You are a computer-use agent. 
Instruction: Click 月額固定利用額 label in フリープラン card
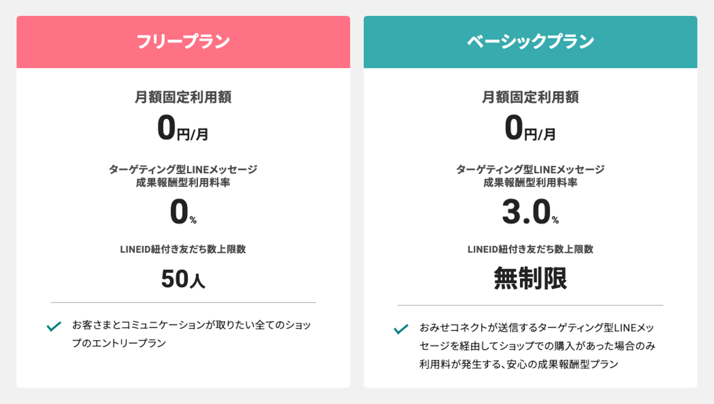coord(183,98)
